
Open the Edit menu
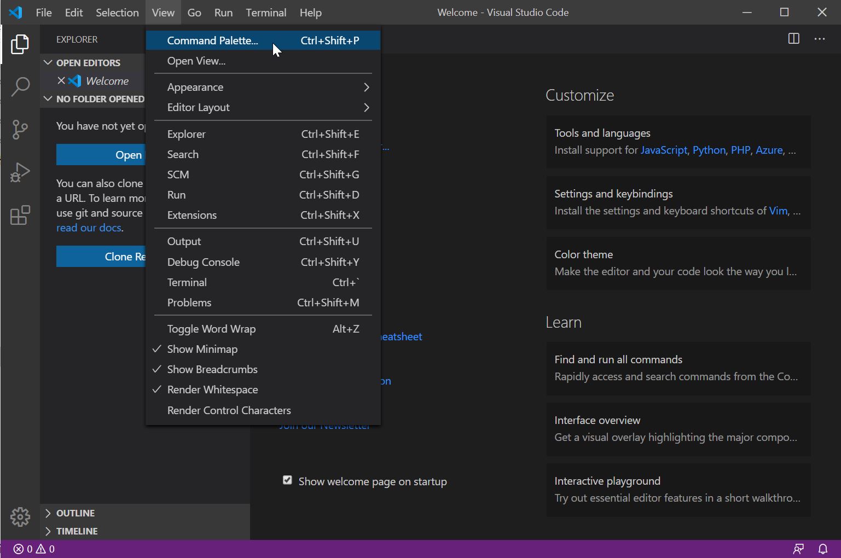coord(74,13)
